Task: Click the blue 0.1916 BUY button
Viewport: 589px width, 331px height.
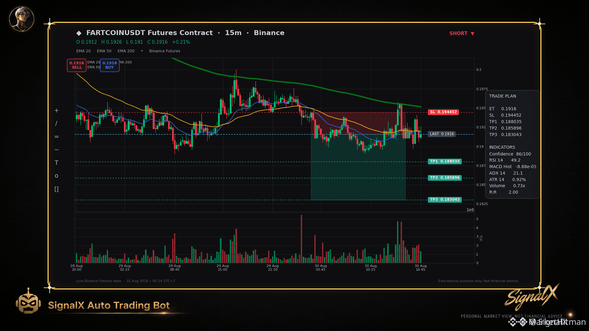Action: 110,65
